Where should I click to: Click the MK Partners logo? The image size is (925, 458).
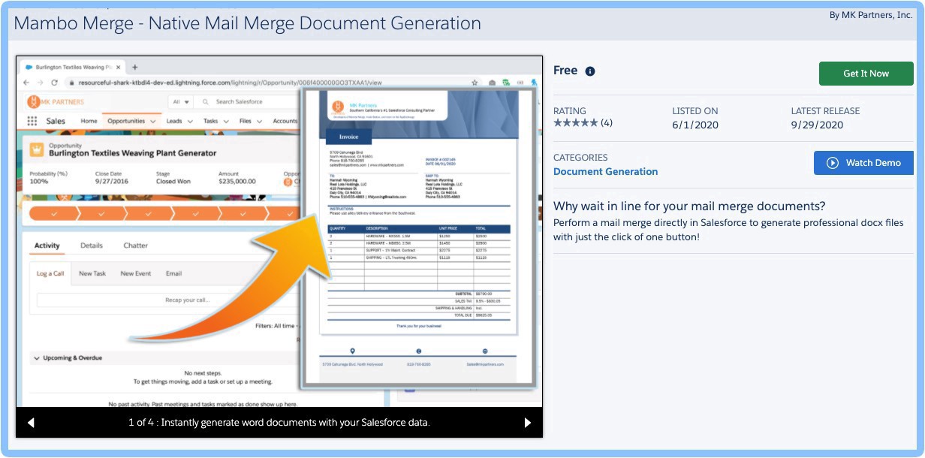pos(56,101)
